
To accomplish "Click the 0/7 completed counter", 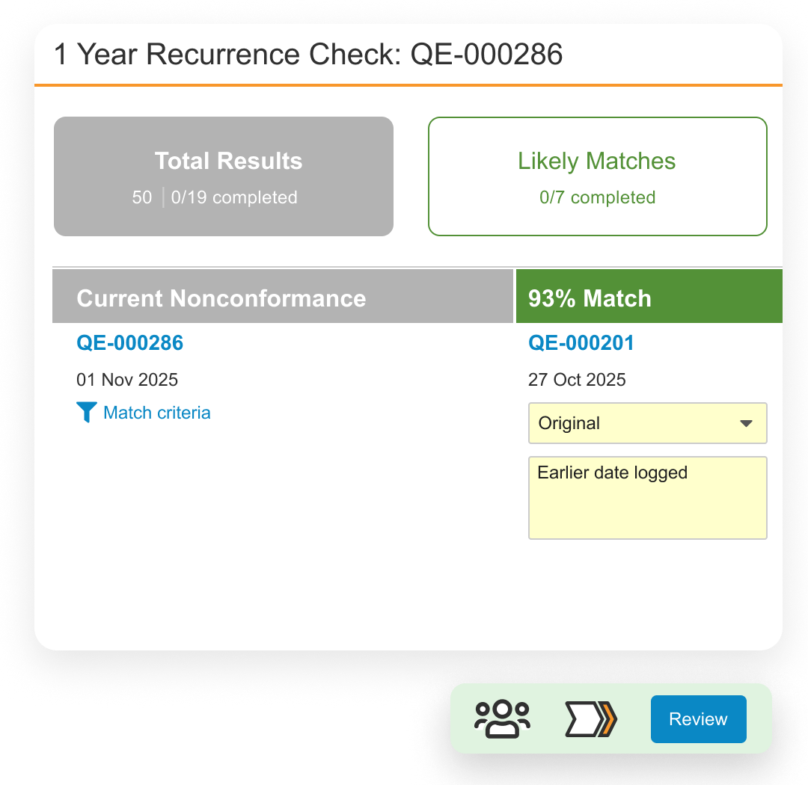I will pos(597,197).
